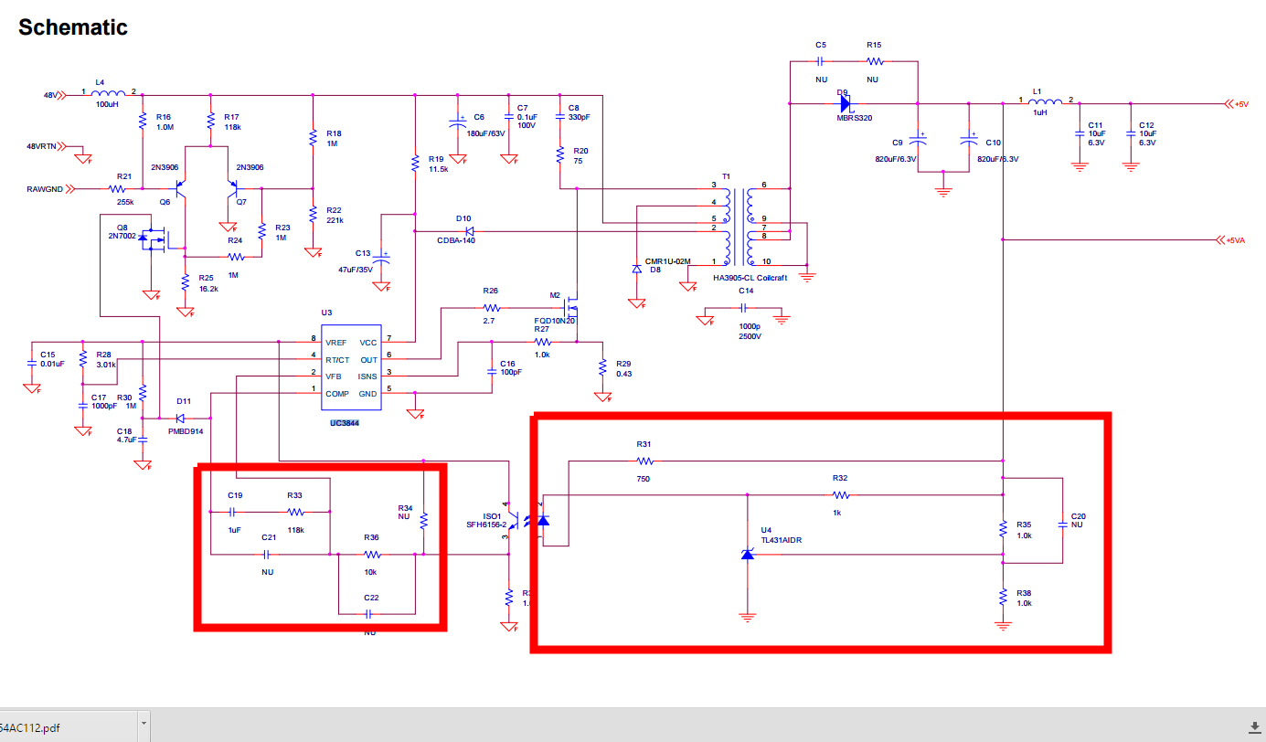1266x742 pixels.
Task: Select the Q6 transistor label
Action: coord(165,202)
